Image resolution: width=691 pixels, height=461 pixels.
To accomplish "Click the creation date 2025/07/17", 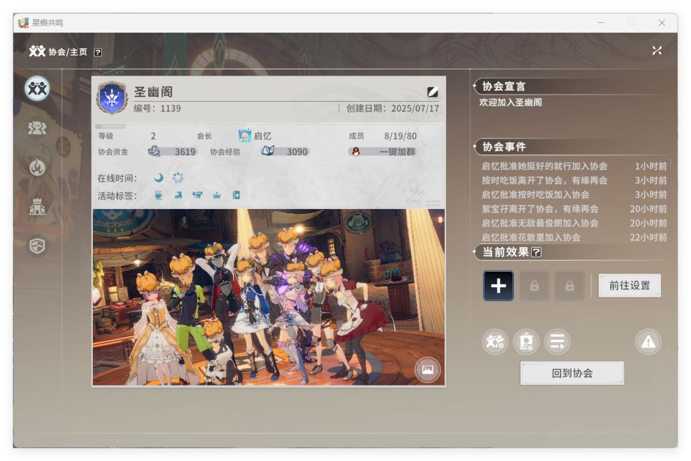I will 415,108.
